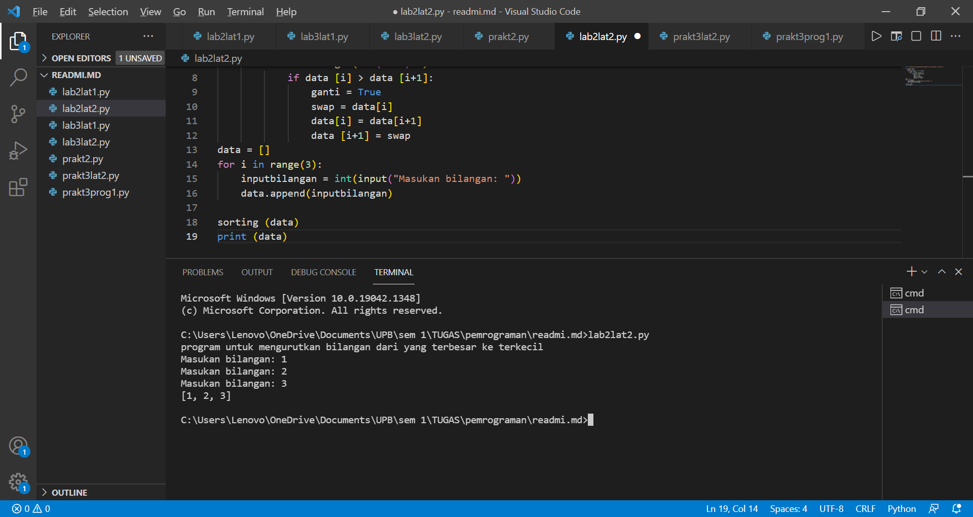Click the errors and warnings indicator
This screenshot has width=973, height=517.
[29, 508]
